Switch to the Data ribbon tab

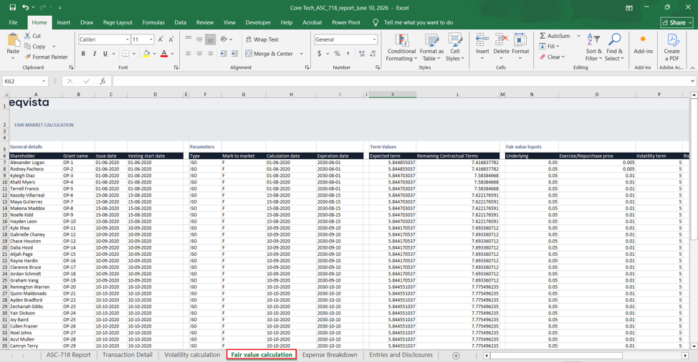pos(181,22)
